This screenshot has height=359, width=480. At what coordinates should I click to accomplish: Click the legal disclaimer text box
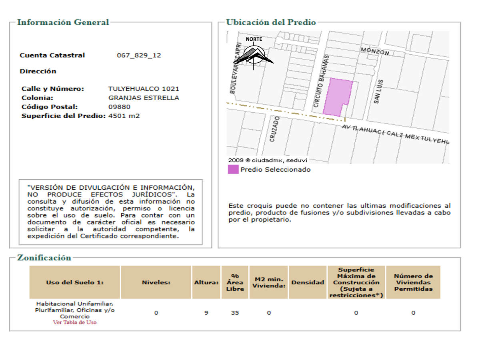tap(111, 212)
